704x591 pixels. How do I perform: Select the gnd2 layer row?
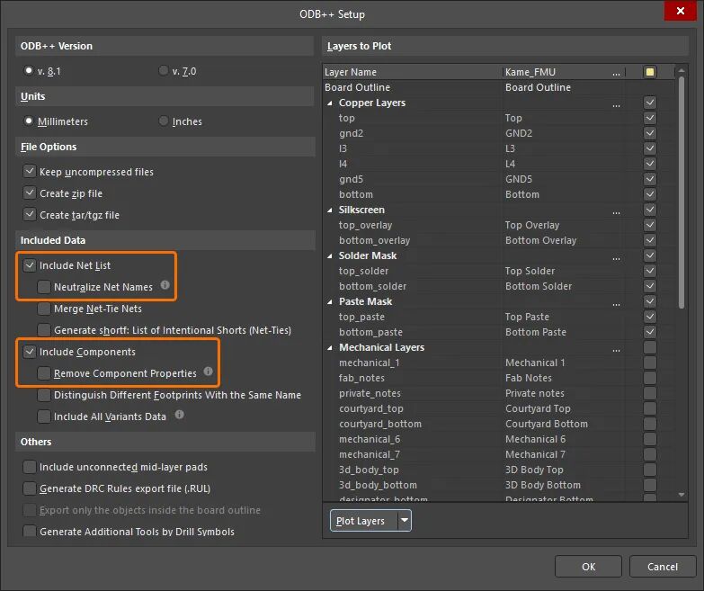coord(498,133)
